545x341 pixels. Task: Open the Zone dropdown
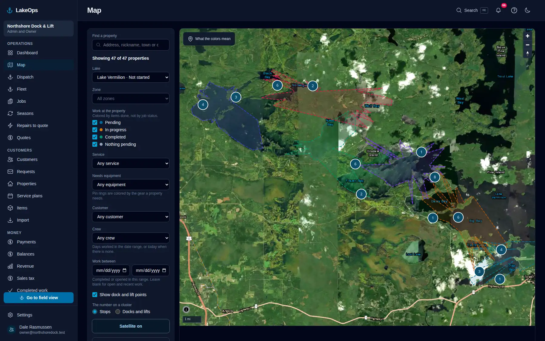(131, 99)
